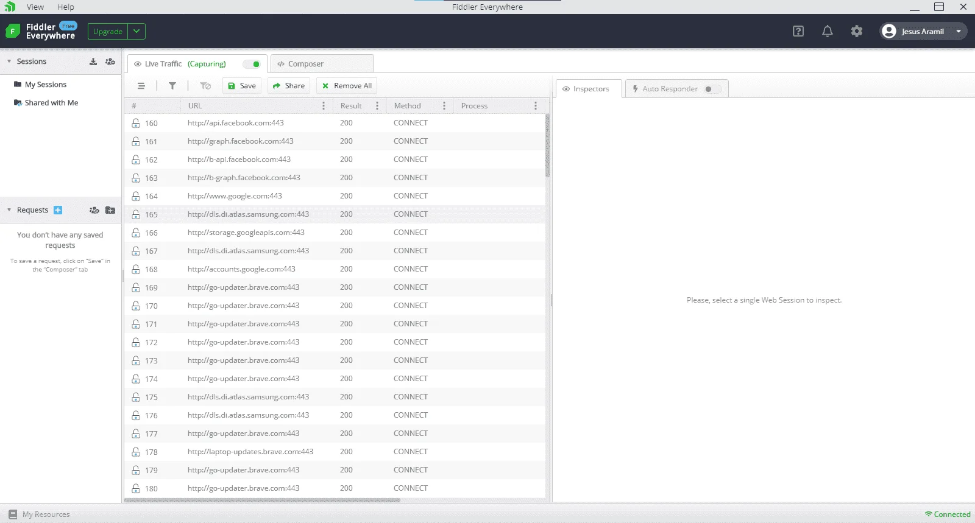The height and width of the screenshot is (523, 975).
Task: Open the settings gear icon
Action: 857,31
